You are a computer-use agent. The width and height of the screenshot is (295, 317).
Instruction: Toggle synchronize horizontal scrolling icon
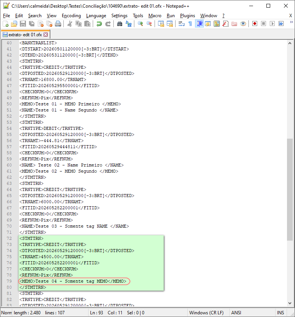click(x=170, y=24)
